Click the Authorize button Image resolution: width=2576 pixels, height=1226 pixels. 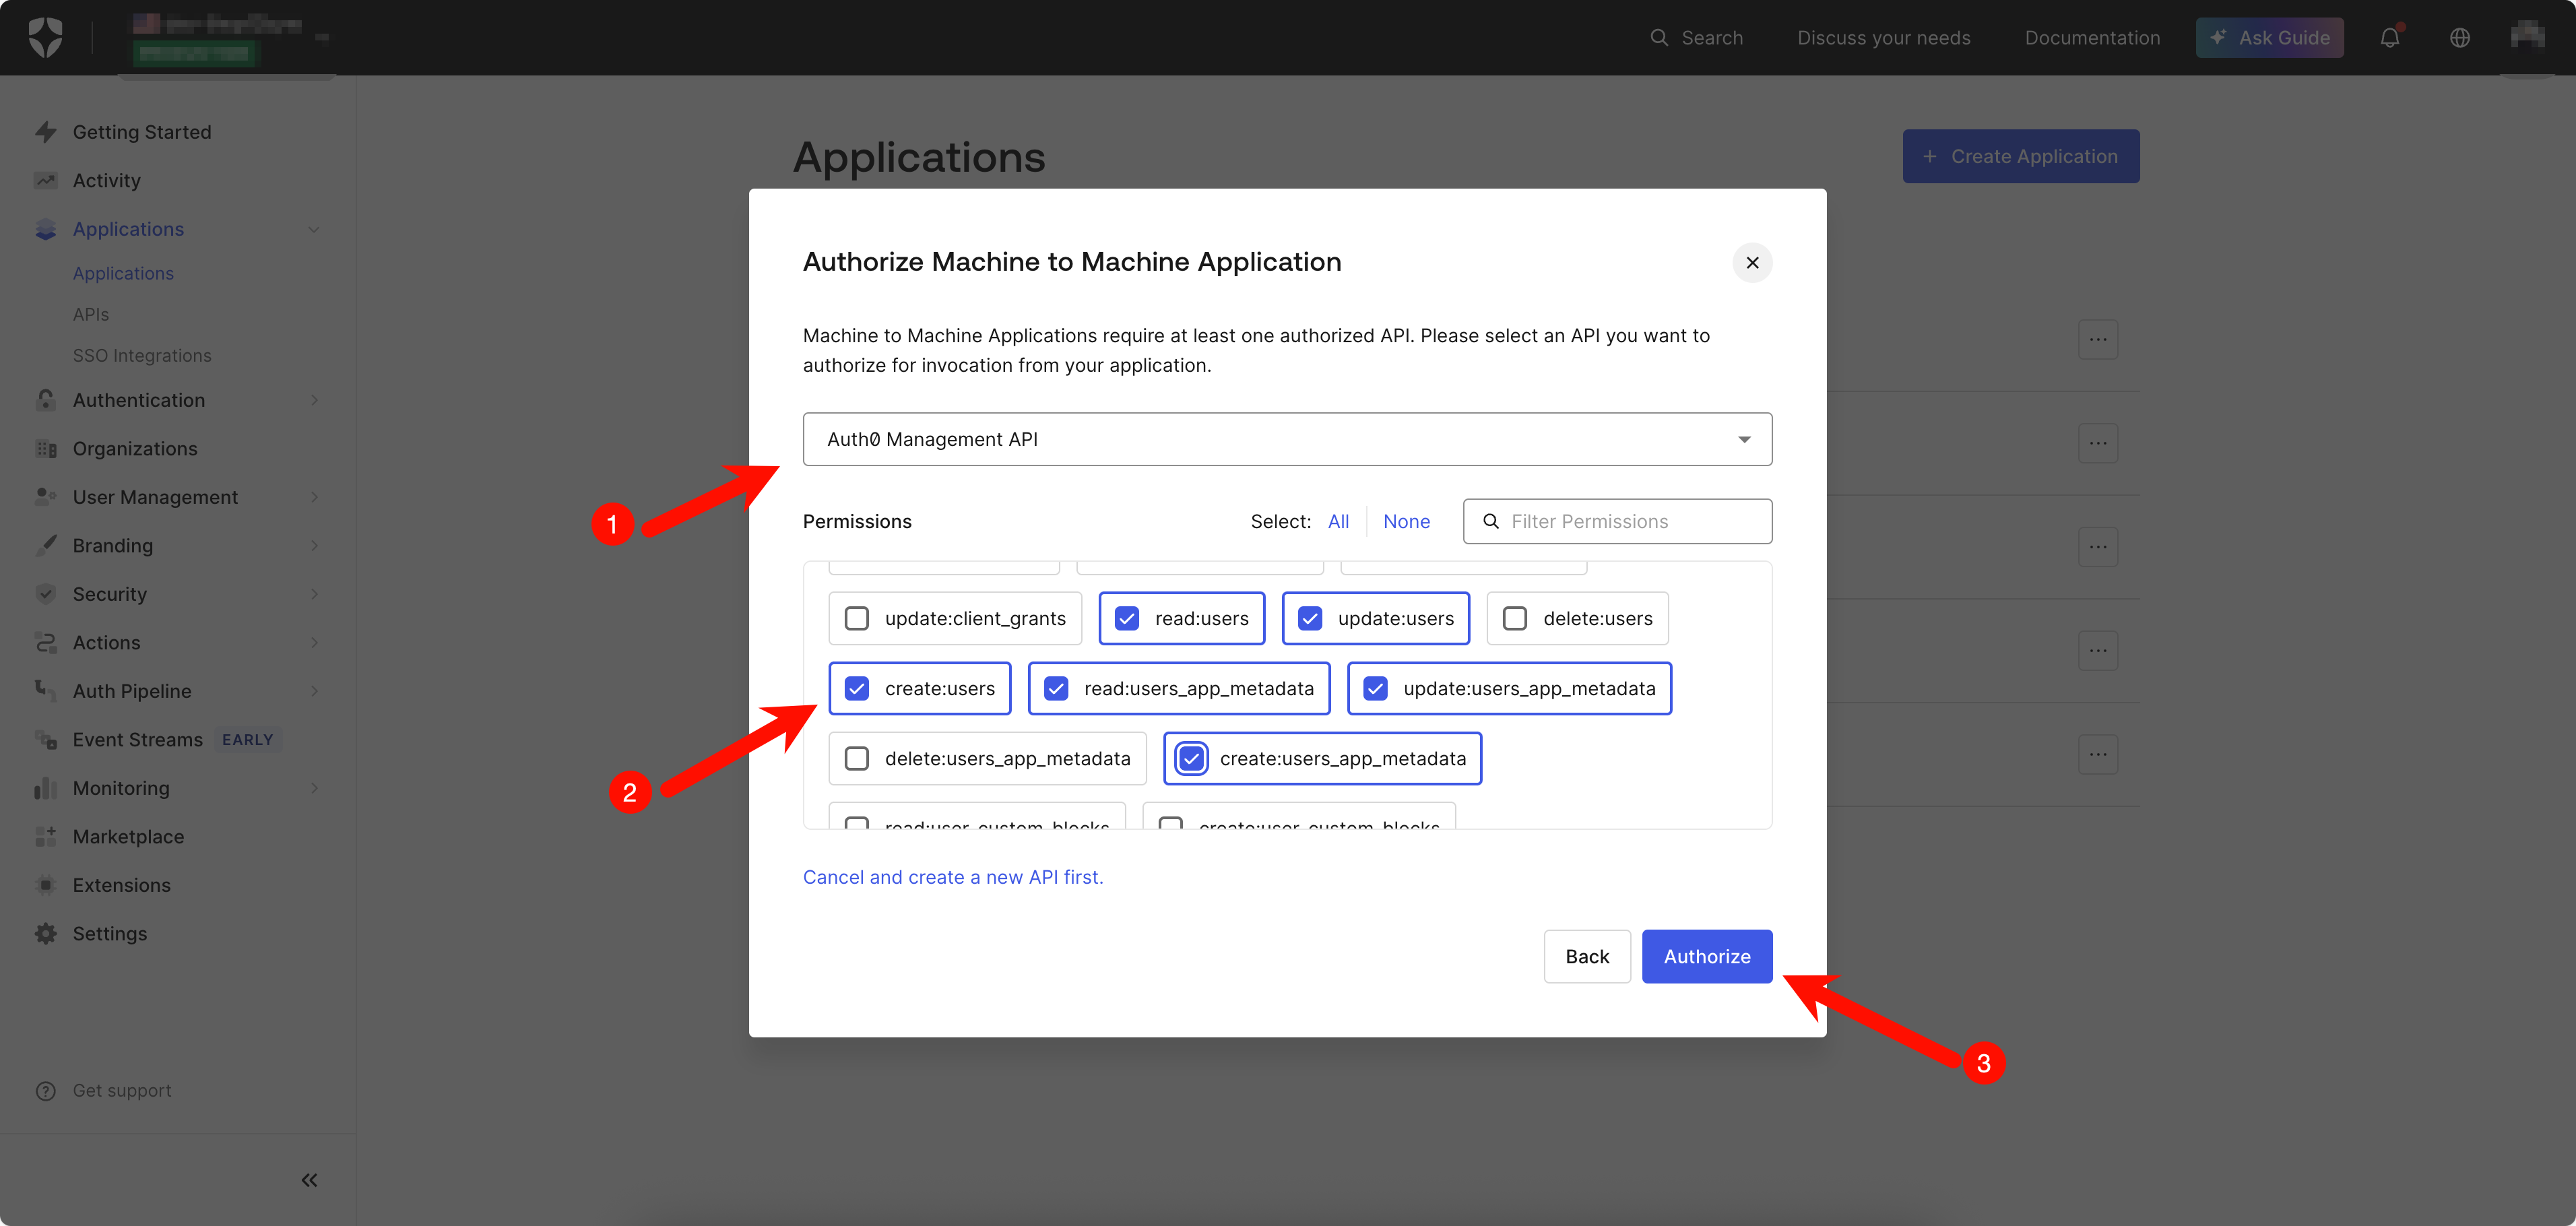click(1706, 957)
